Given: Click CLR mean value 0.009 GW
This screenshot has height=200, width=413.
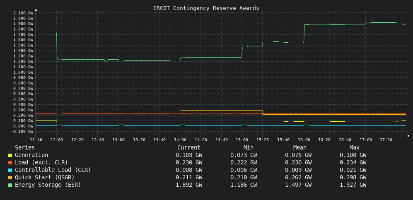Looking at the screenshot, I should click(x=298, y=170).
